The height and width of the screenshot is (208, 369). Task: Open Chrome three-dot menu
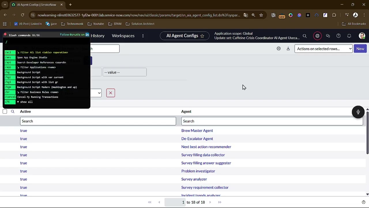click(364, 15)
